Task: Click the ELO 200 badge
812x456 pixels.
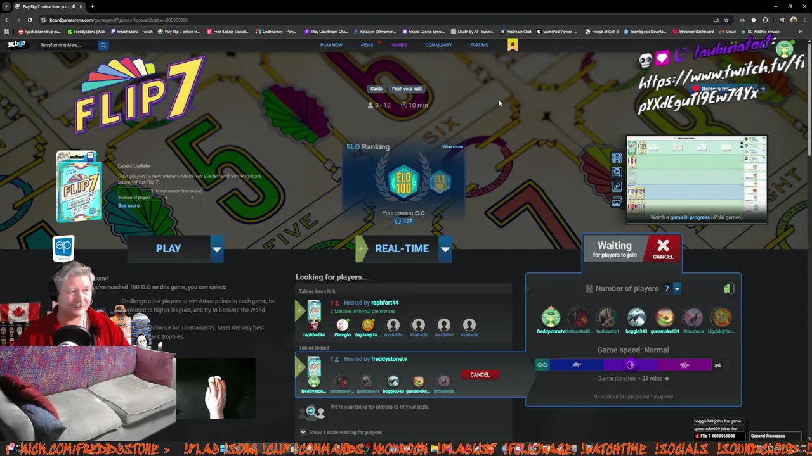Action: click(440, 182)
